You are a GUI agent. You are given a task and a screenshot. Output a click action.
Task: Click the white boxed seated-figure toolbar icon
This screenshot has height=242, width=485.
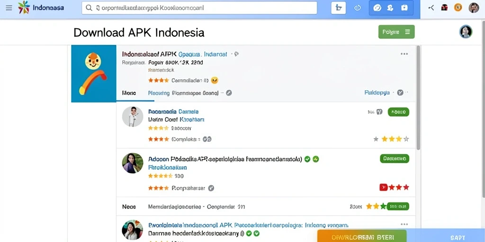[x=338, y=8]
